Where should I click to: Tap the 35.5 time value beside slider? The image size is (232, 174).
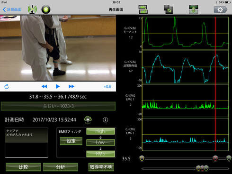coord(126,159)
